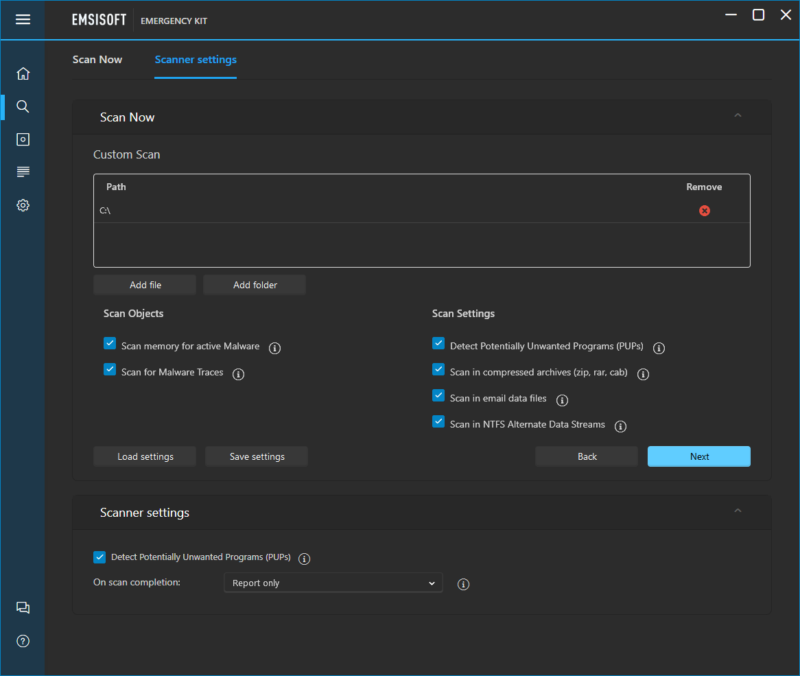The width and height of the screenshot is (800, 676).
Task: Click the Path column header
Action: [x=116, y=187]
